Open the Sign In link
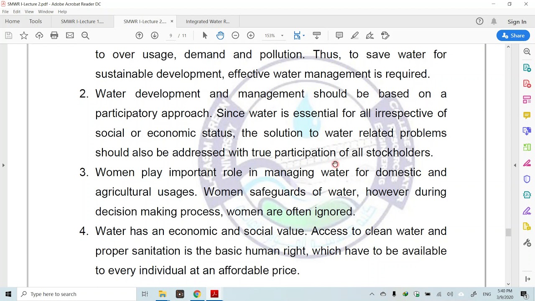 517,22
